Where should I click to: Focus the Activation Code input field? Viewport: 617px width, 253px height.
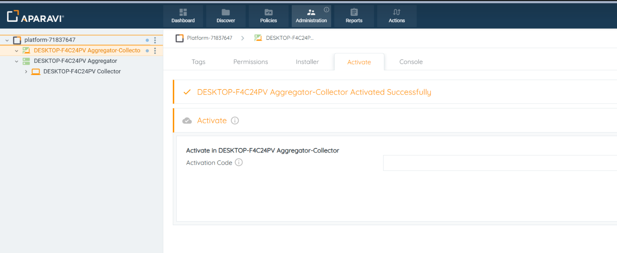coord(499,163)
